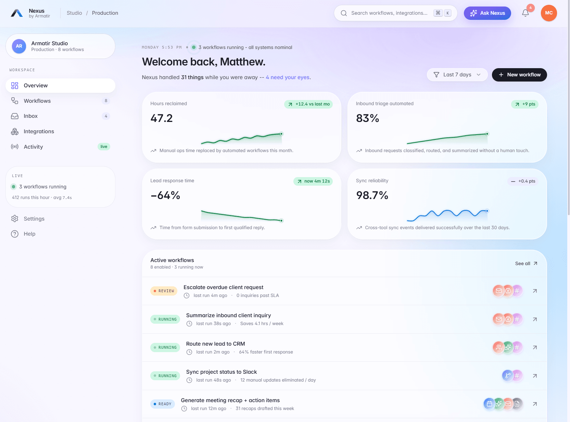Click Slack hash icon on Summarize row
Image resolution: width=570 pixels, height=422 pixels.
click(517, 319)
